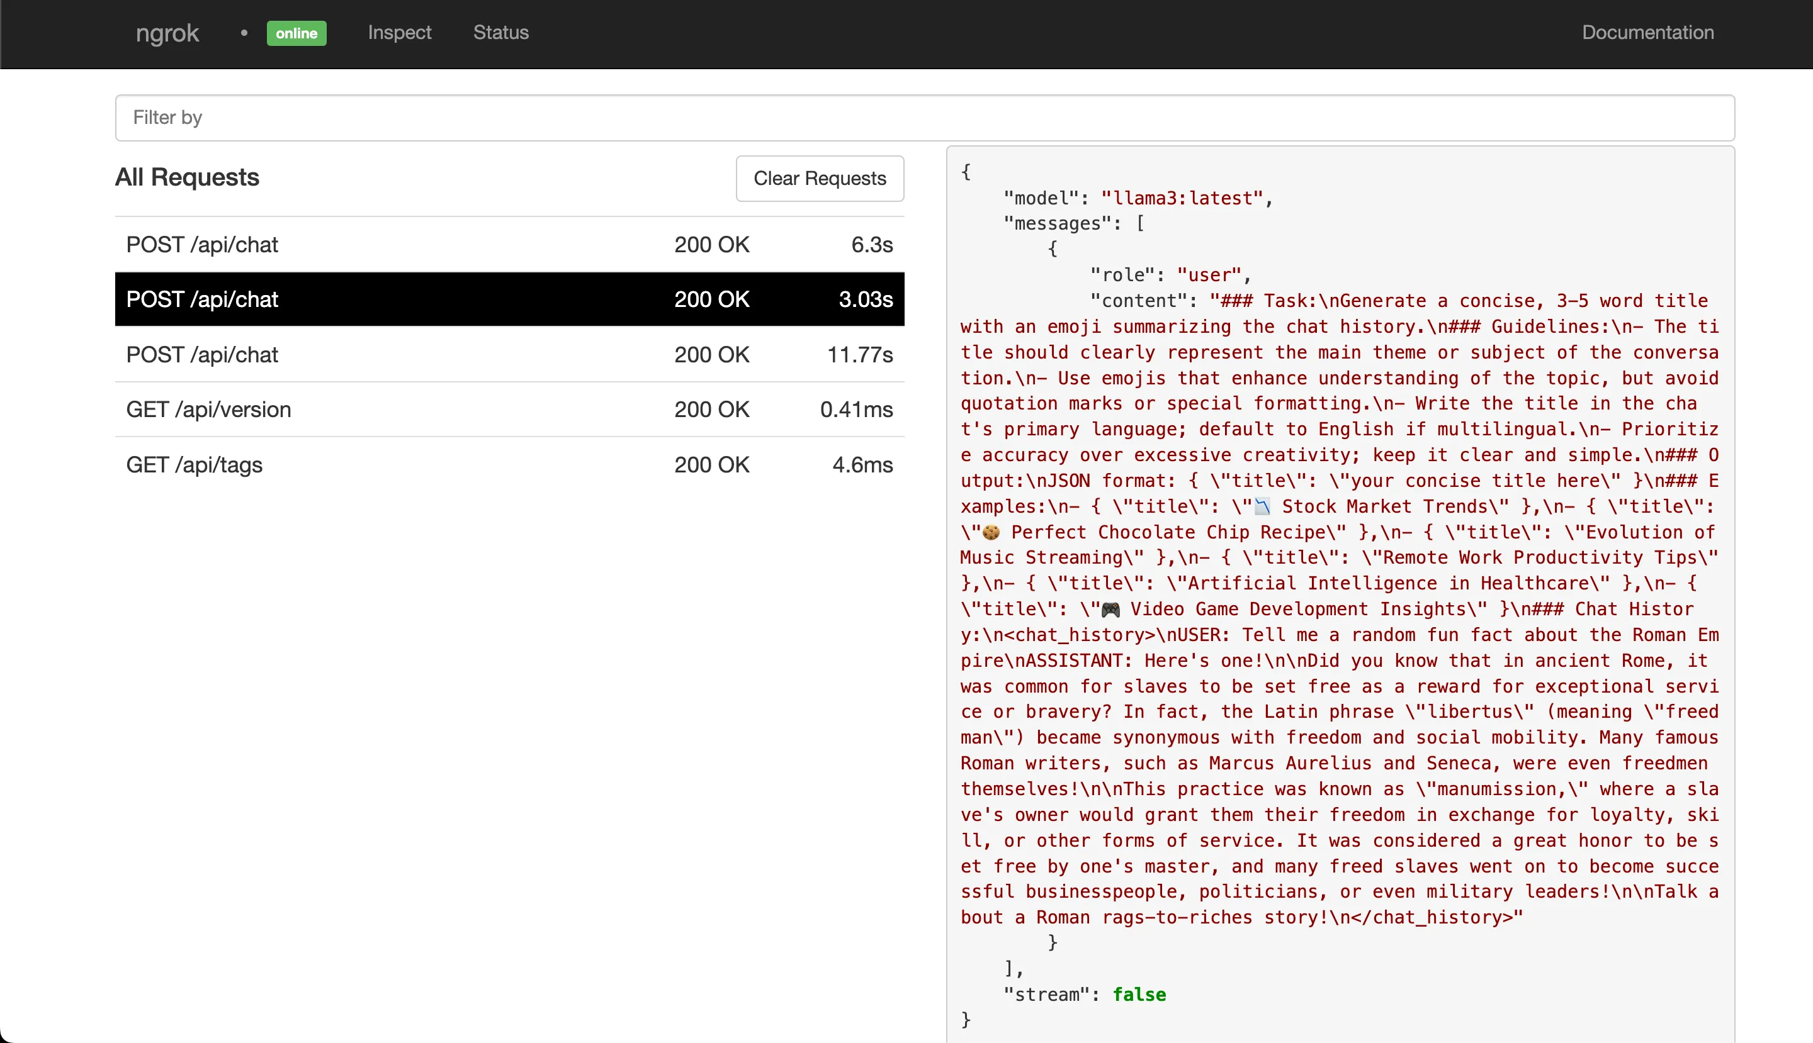1813x1043 pixels.
Task: Select the GET /api/tags request row
Action: point(510,465)
